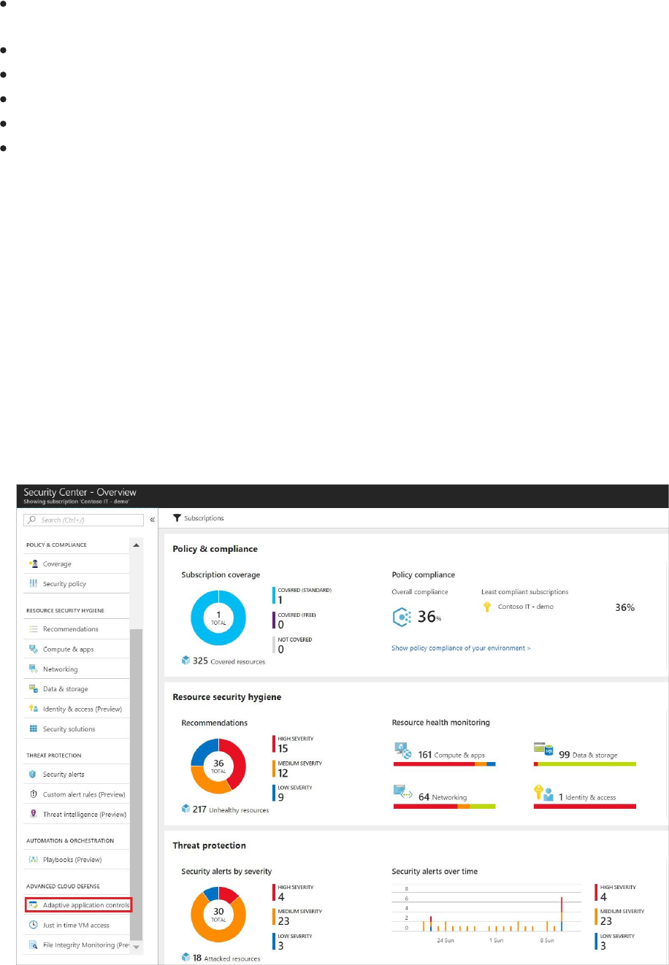The image size is (669, 965).
Task: Click the File Integrity Monitoring icon
Action: 33,945
